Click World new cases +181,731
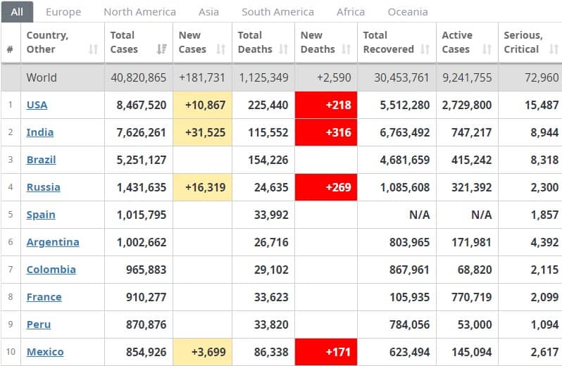Screen dimensions: 562x366 (202, 77)
